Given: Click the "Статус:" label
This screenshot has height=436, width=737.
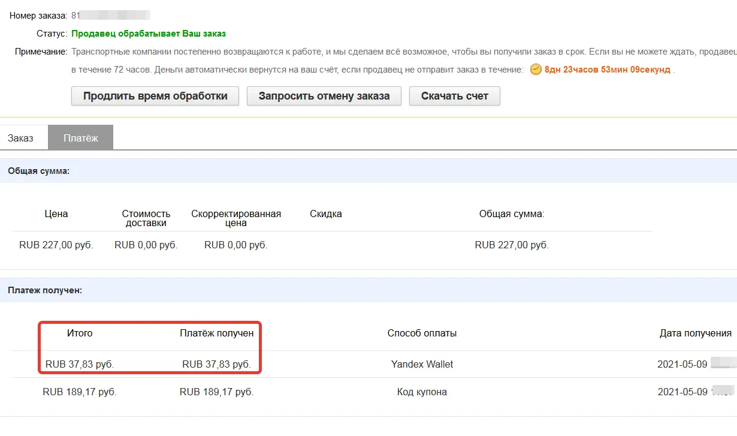Looking at the screenshot, I should pos(52,34).
